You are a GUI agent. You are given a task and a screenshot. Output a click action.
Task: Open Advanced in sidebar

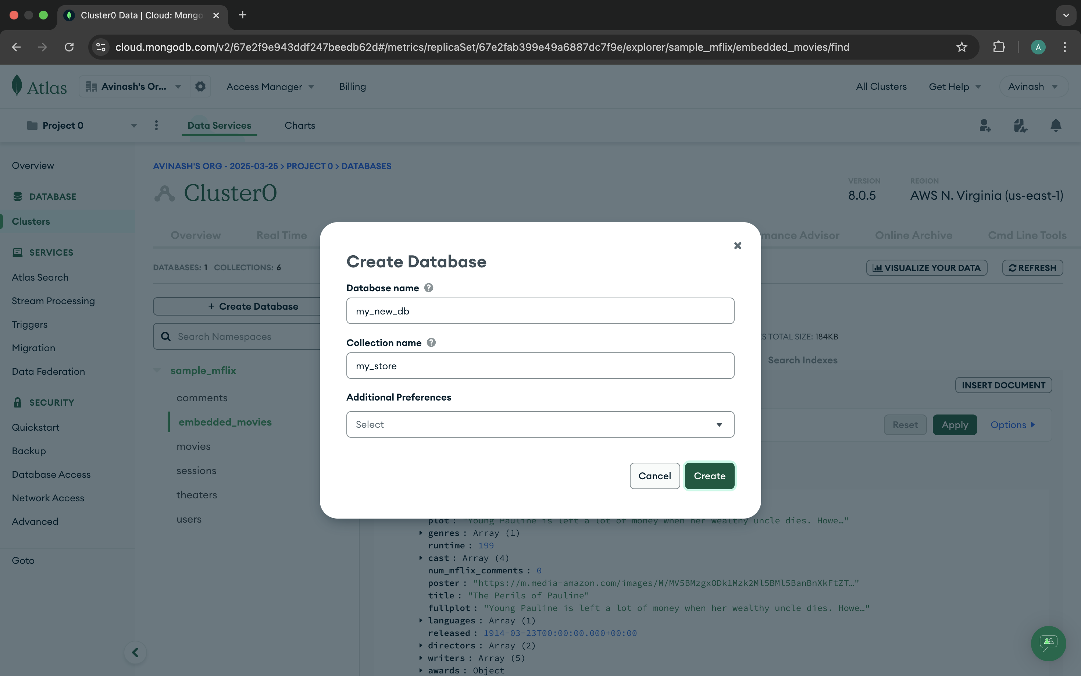pos(35,521)
